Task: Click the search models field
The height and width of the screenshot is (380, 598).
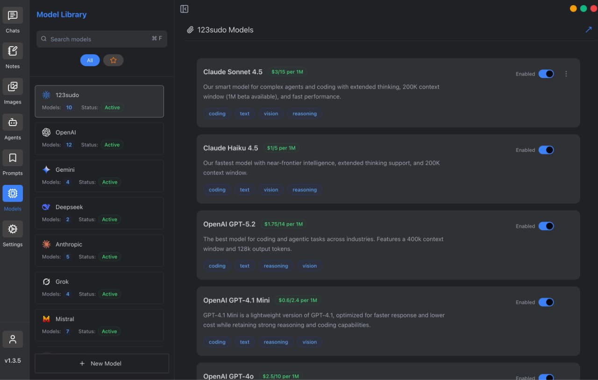Action: pos(101,39)
